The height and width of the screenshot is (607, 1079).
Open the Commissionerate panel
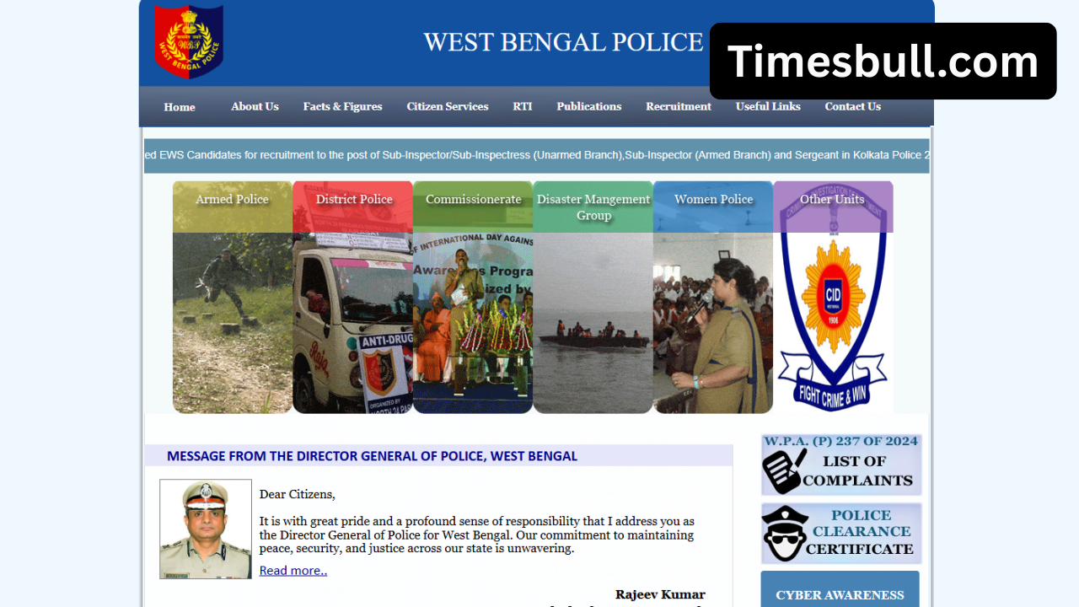coord(473,297)
